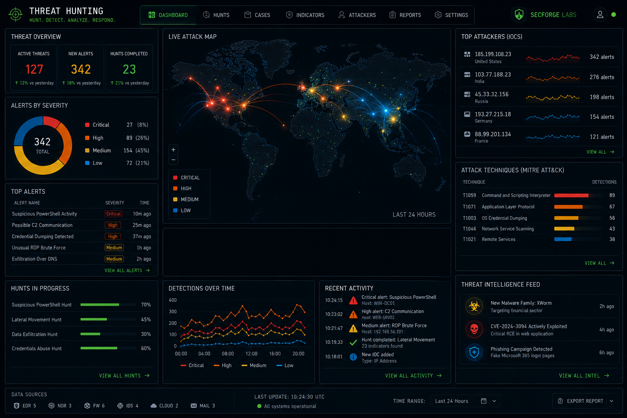Zoom in on the live attack map

173,150
